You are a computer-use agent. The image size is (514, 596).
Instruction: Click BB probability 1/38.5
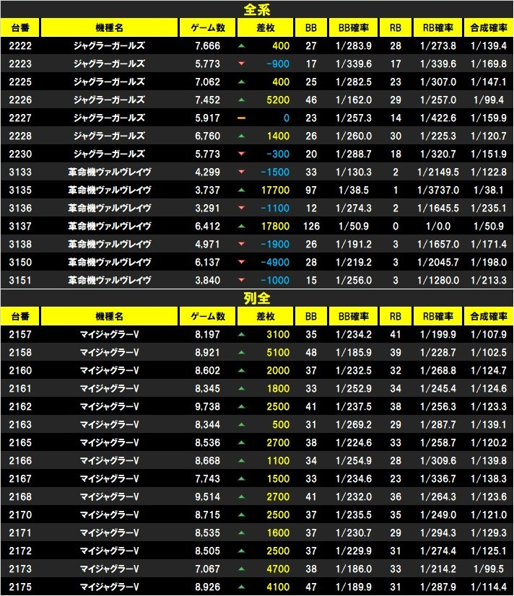[x=354, y=190]
